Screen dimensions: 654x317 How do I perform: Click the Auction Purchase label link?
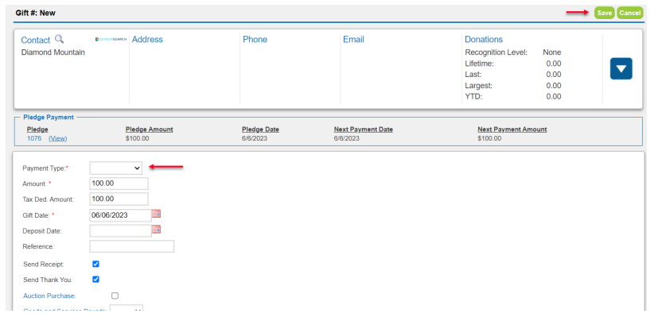pyautogui.click(x=49, y=296)
